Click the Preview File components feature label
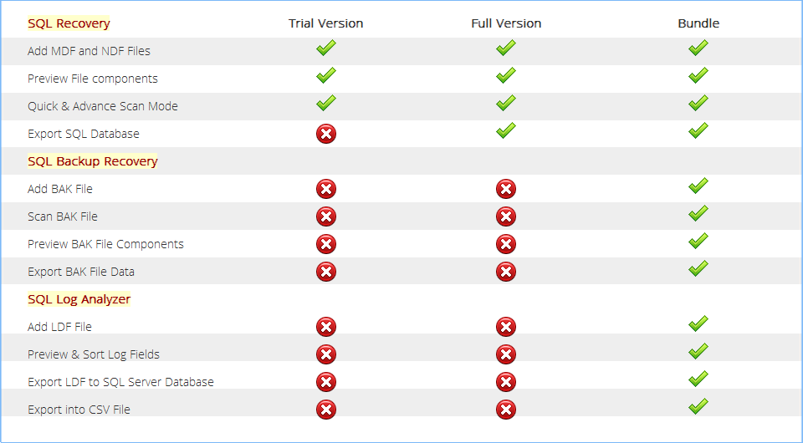Screen dimensions: 803x443 93,79
